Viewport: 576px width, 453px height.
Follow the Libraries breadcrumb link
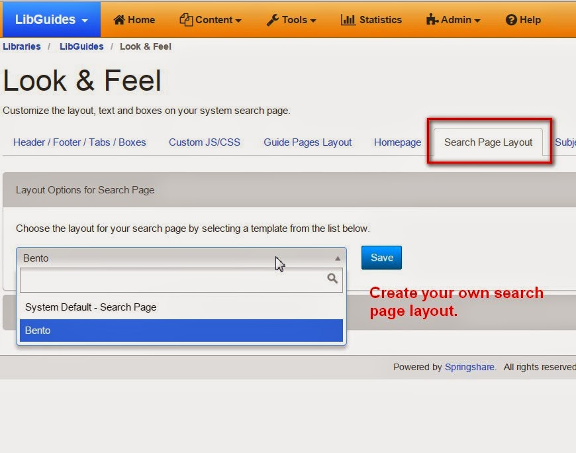[x=22, y=46]
